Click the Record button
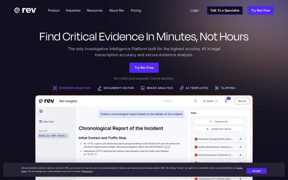 (x=242, y=101)
